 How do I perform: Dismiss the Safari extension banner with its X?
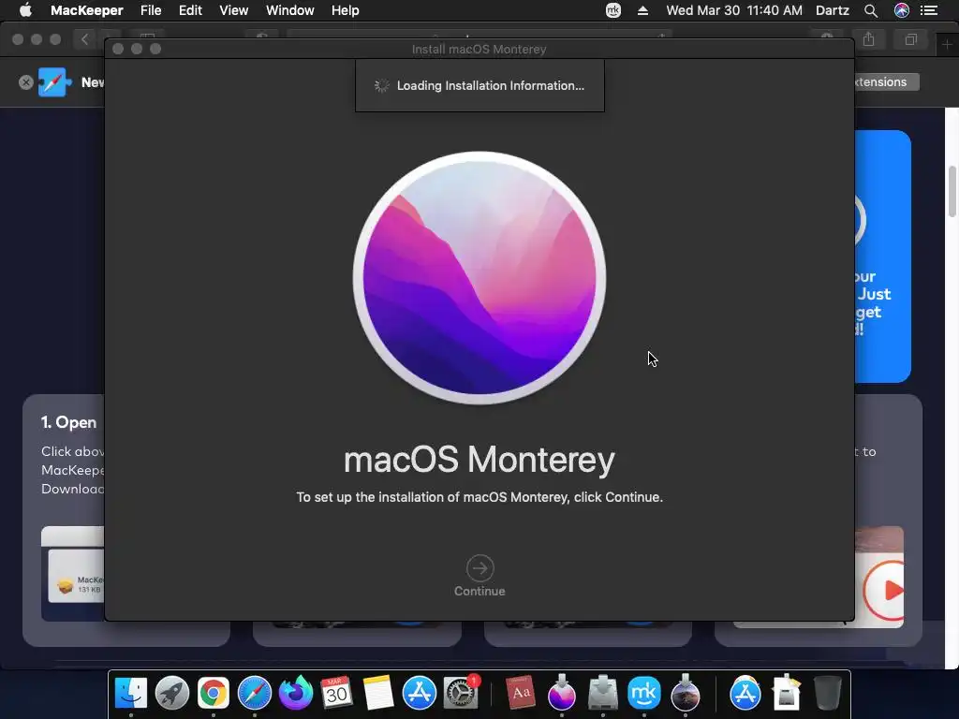[x=25, y=82]
